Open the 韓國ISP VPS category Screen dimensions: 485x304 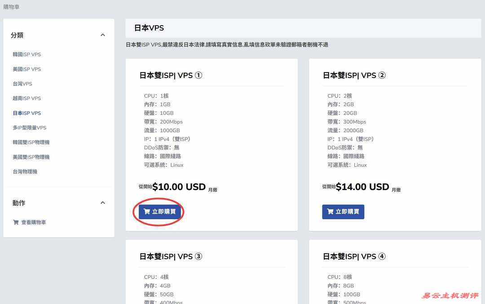pyautogui.click(x=27, y=54)
